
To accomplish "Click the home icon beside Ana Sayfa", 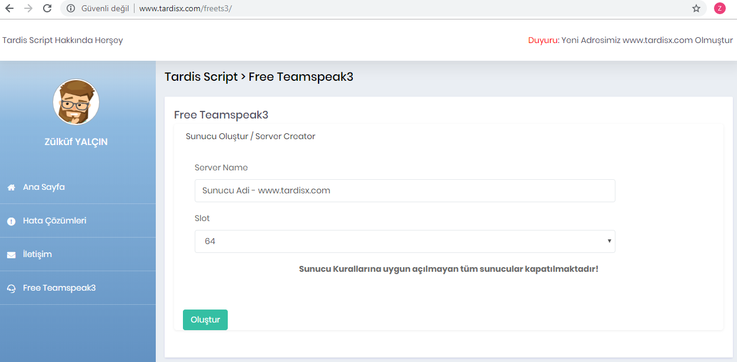I will tap(11, 187).
